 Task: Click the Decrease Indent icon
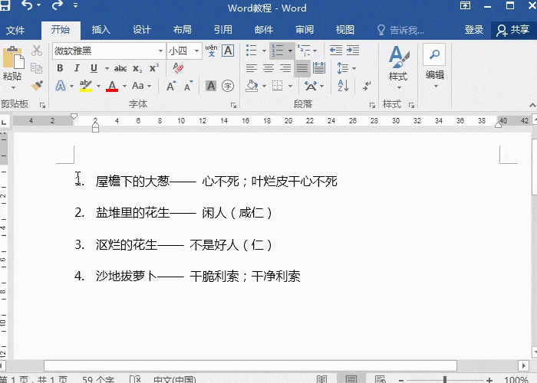coord(336,51)
